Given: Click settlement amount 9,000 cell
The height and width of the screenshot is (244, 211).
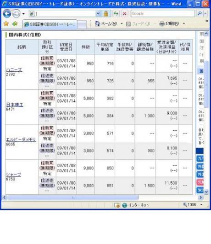Looking at the screenshot, I should pos(167,116).
